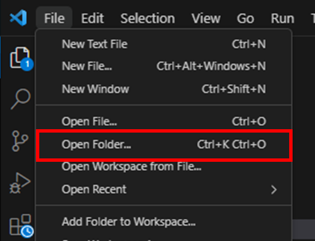
Task: Open the Go menu
Action: click(245, 19)
